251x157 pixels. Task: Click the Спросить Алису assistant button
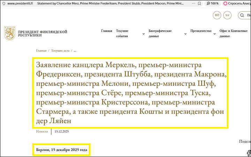pos(236,3)
